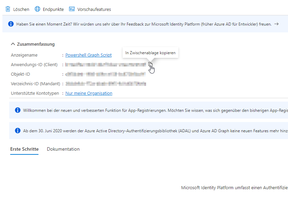The image size is (288, 211).
Task: Open the Powershell Graph Script link
Action: coord(88,55)
